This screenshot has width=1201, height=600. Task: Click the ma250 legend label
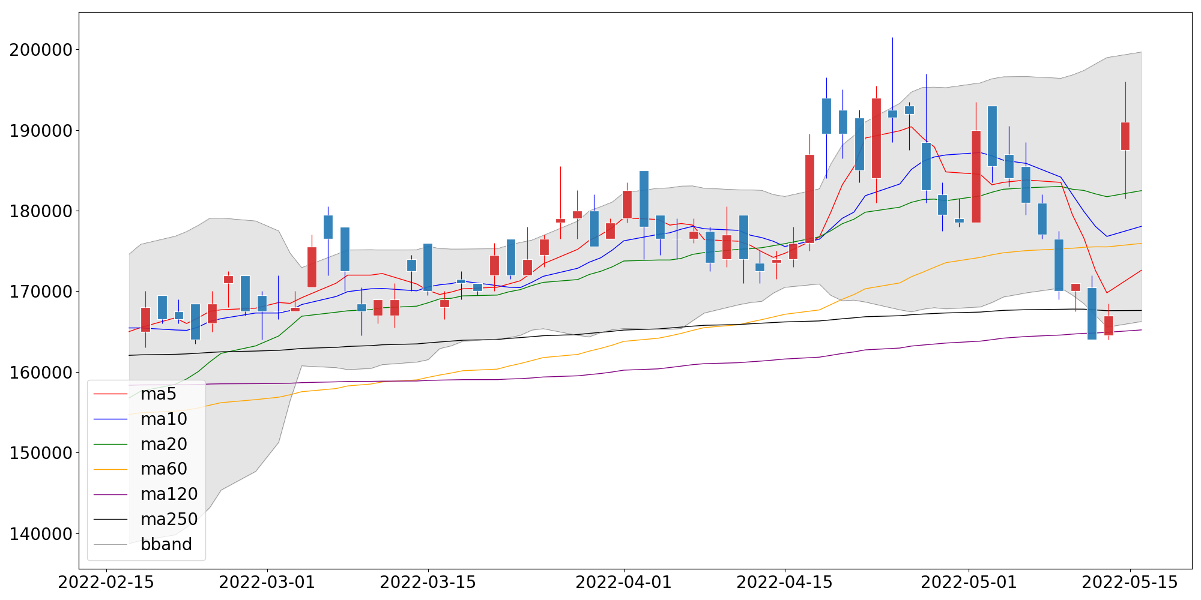(169, 520)
